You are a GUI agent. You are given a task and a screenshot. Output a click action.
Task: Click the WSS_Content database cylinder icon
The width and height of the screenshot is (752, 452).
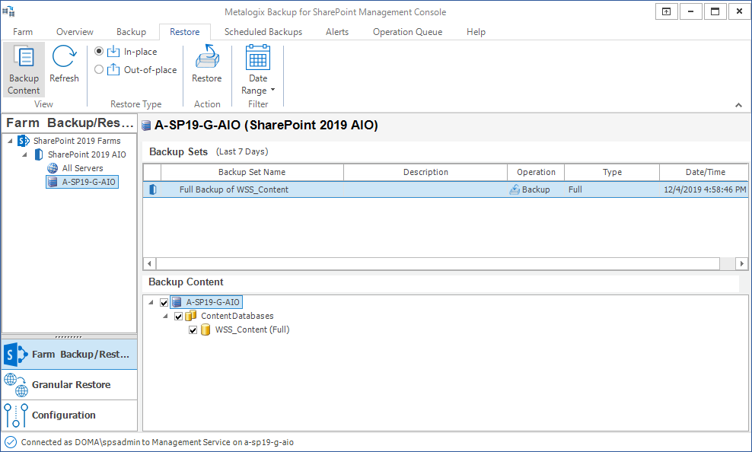[x=206, y=329]
